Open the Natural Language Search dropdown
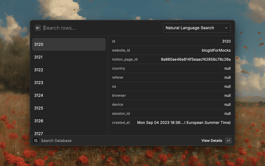 coord(197,28)
